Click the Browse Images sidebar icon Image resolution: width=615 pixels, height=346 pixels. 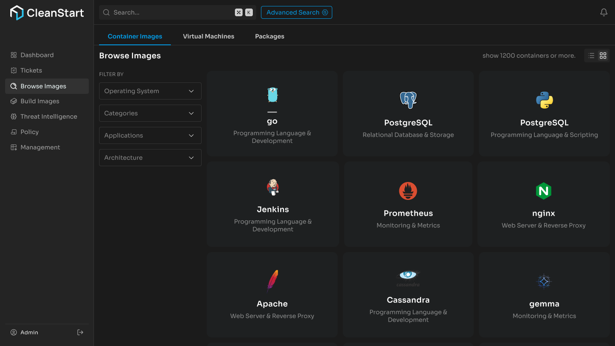[14, 86]
